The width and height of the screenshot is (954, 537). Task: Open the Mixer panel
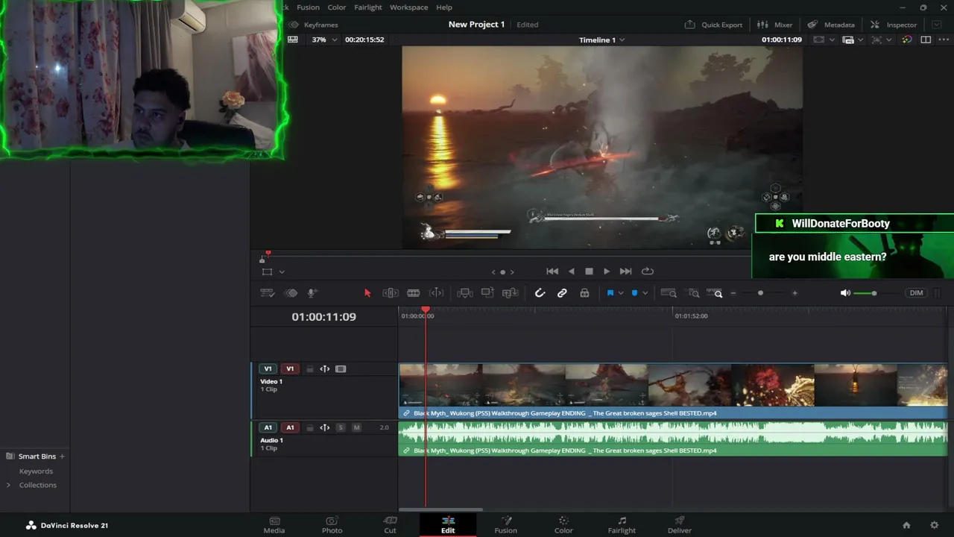point(774,25)
